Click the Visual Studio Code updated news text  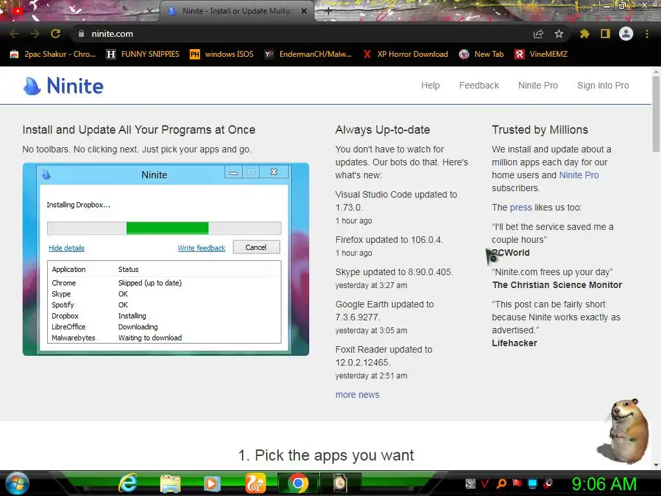click(396, 201)
